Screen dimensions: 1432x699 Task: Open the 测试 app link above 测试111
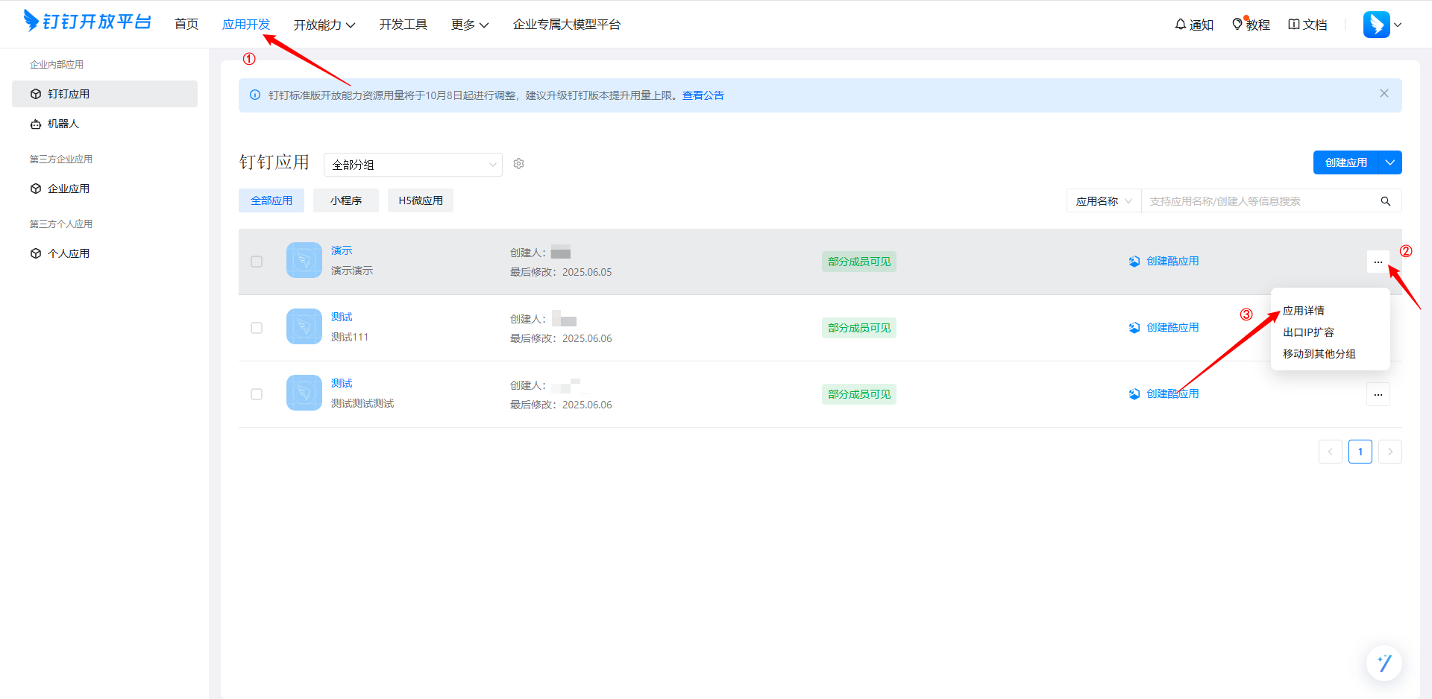click(342, 317)
